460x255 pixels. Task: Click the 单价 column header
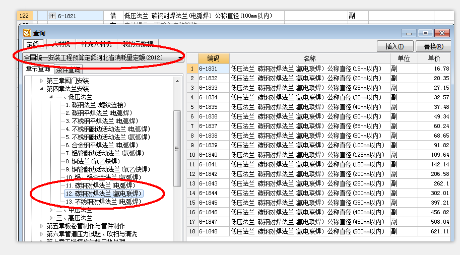(434, 58)
